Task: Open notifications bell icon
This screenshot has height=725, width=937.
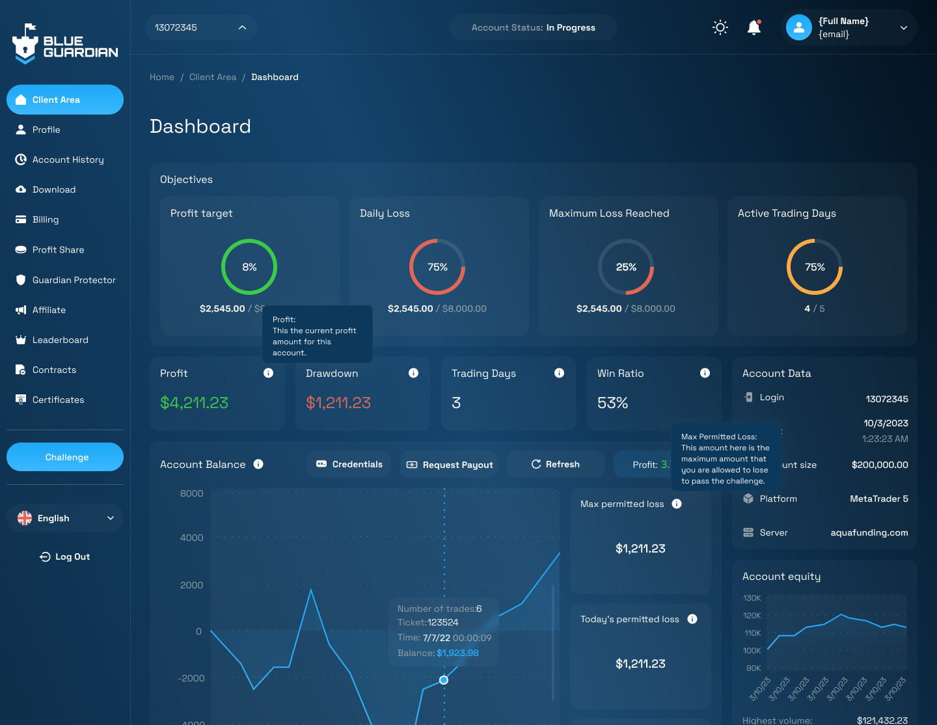Action: click(754, 27)
